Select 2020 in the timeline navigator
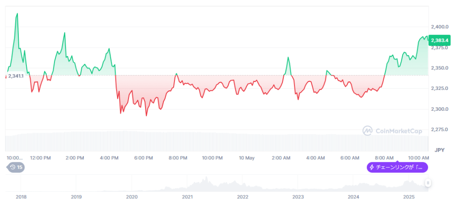Viewport: 457px width, 210px height. (132, 196)
